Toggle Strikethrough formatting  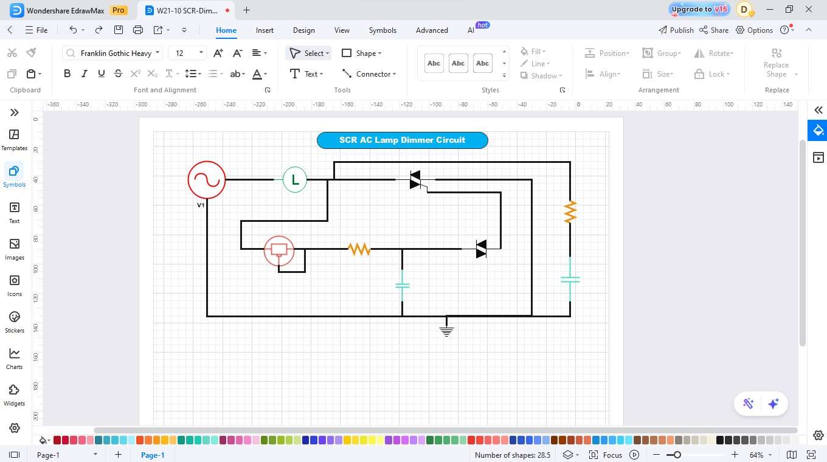pos(119,74)
